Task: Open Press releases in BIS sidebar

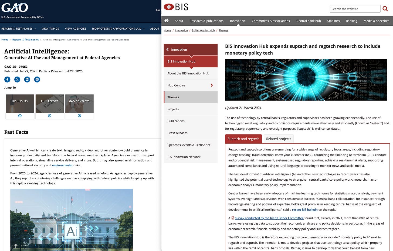Action: click(191, 133)
